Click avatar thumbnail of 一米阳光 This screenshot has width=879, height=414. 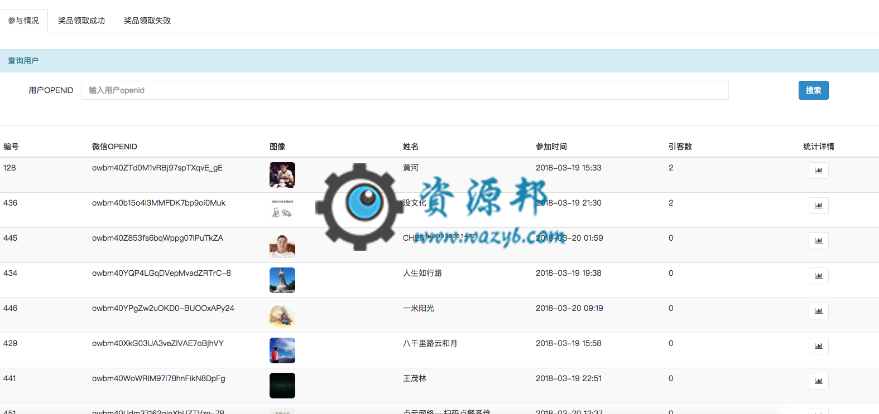[282, 315]
